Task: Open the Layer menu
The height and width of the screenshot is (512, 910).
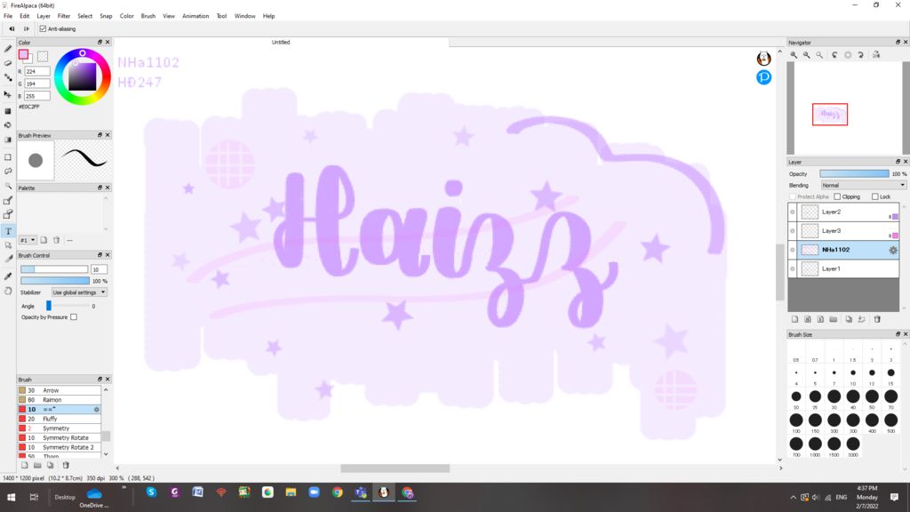Action: pos(44,16)
